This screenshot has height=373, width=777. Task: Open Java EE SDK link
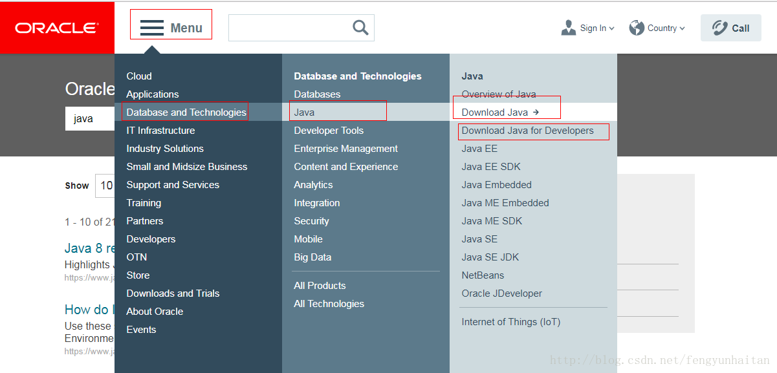pyautogui.click(x=491, y=167)
